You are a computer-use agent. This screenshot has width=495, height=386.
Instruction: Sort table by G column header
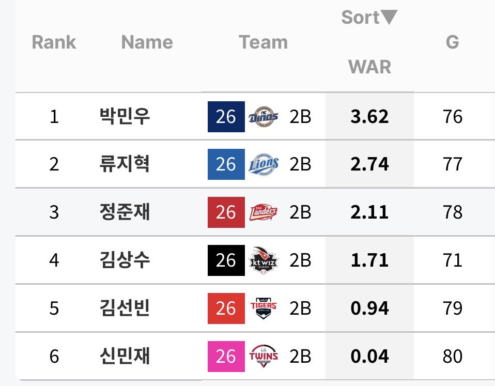click(452, 42)
